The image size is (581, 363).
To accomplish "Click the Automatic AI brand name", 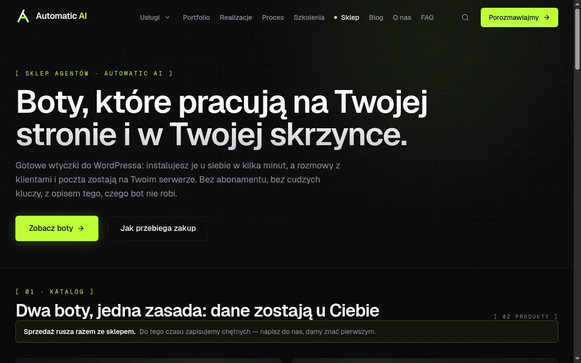I will 61,16.
